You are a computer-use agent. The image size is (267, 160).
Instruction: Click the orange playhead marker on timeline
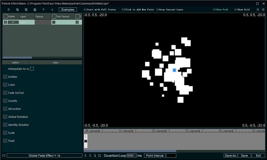[140, 131]
